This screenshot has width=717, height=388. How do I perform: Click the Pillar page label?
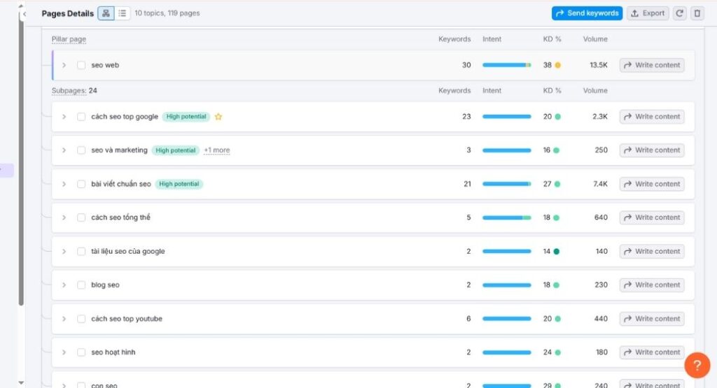69,39
